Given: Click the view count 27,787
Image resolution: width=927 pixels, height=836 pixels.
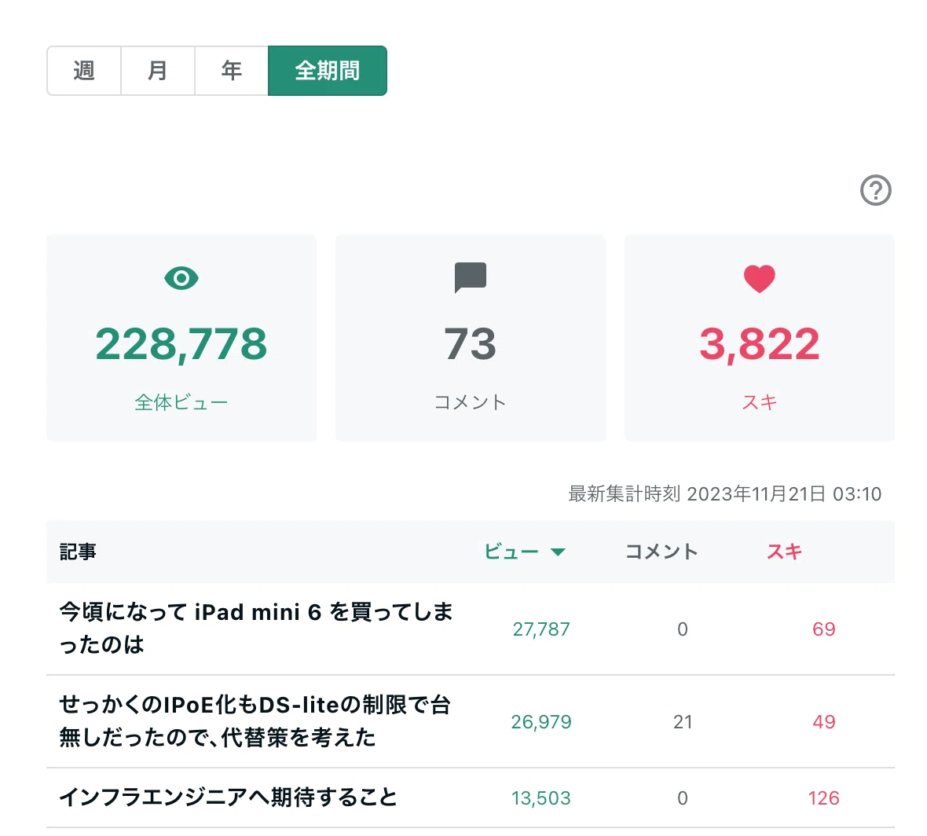Looking at the screenshot, I should tap(541, 629).
